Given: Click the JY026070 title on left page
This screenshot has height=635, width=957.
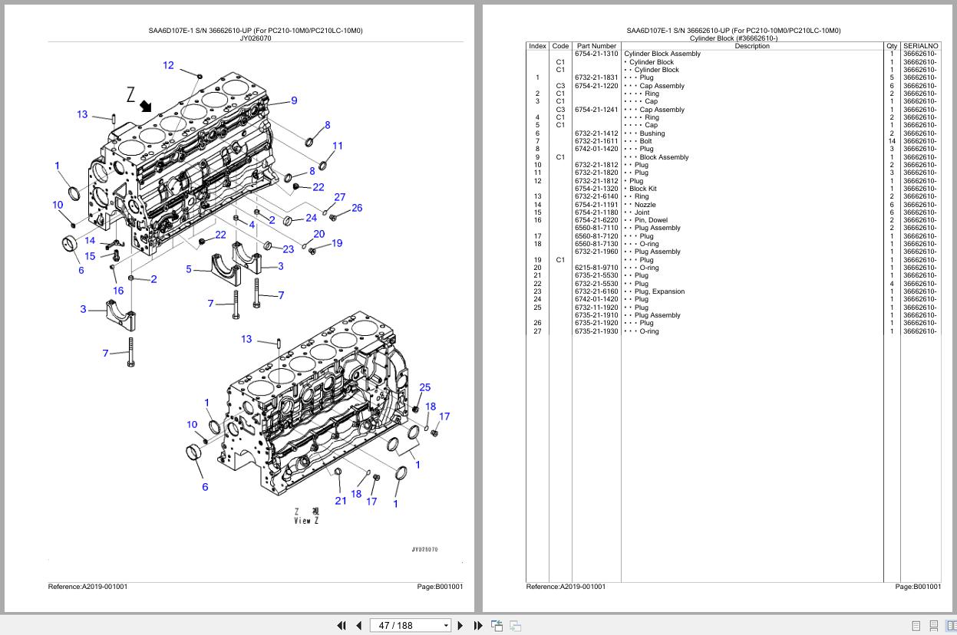Looking at the screenshot, I should tap(256, 38).
